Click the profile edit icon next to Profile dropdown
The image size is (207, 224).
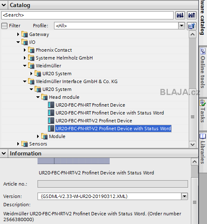[x=191, y=26]
